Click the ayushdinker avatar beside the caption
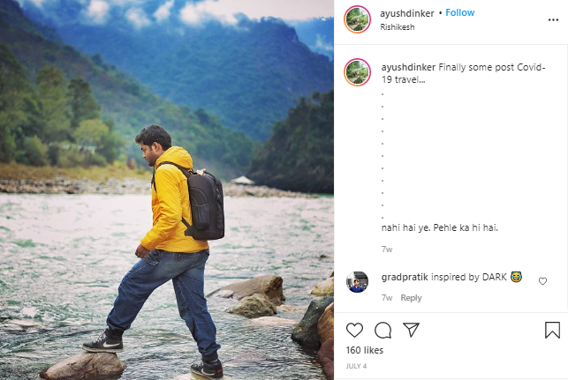 (357, 72)
